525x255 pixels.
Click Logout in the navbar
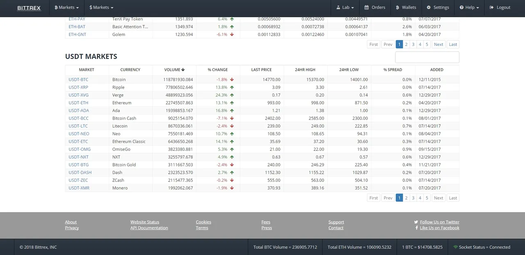[x=500, y=7]
